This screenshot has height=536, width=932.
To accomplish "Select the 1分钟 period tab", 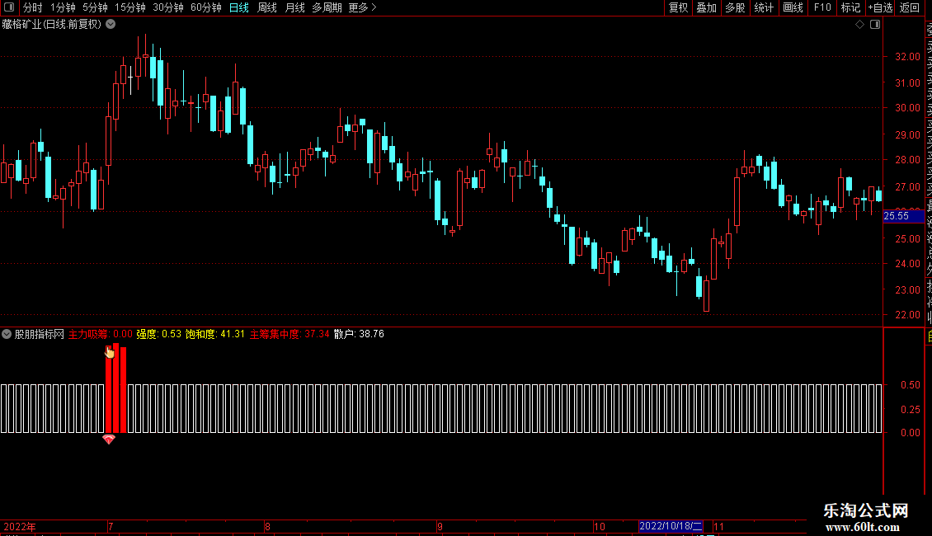I will (63, 7).
